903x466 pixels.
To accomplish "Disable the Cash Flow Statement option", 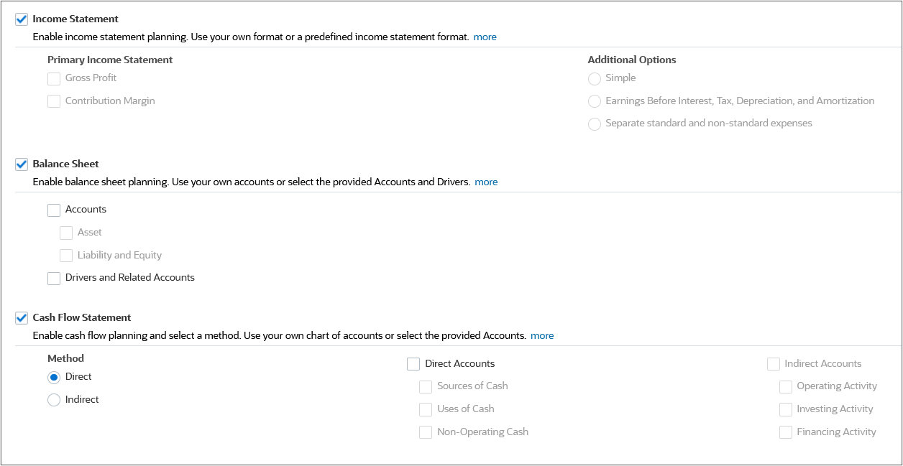I will coord(21,317).
